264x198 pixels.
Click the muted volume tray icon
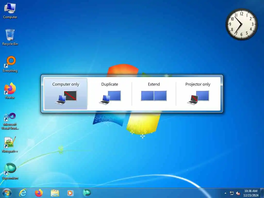click(238, 193)
